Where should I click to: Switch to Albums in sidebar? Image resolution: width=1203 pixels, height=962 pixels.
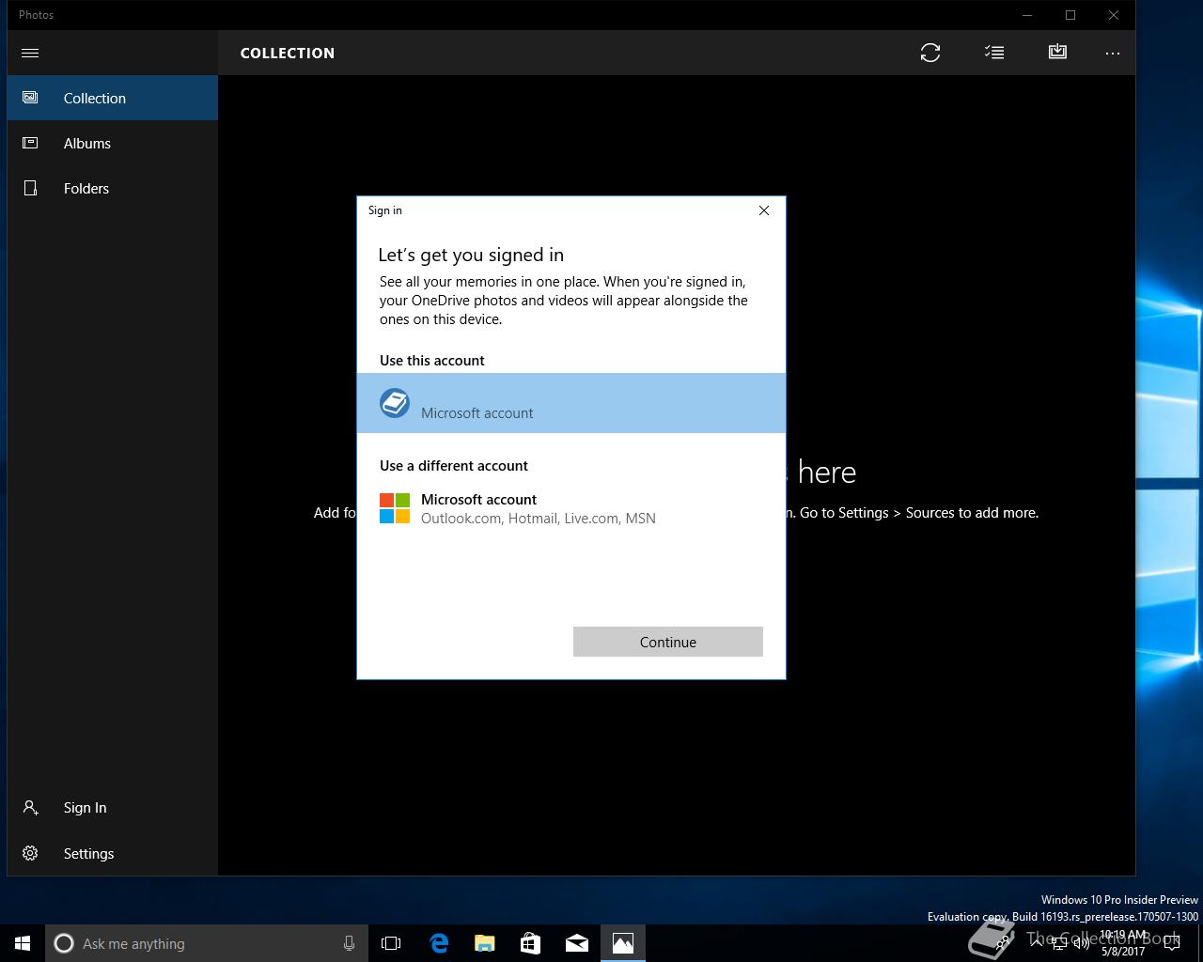click(x=86, y=143)
